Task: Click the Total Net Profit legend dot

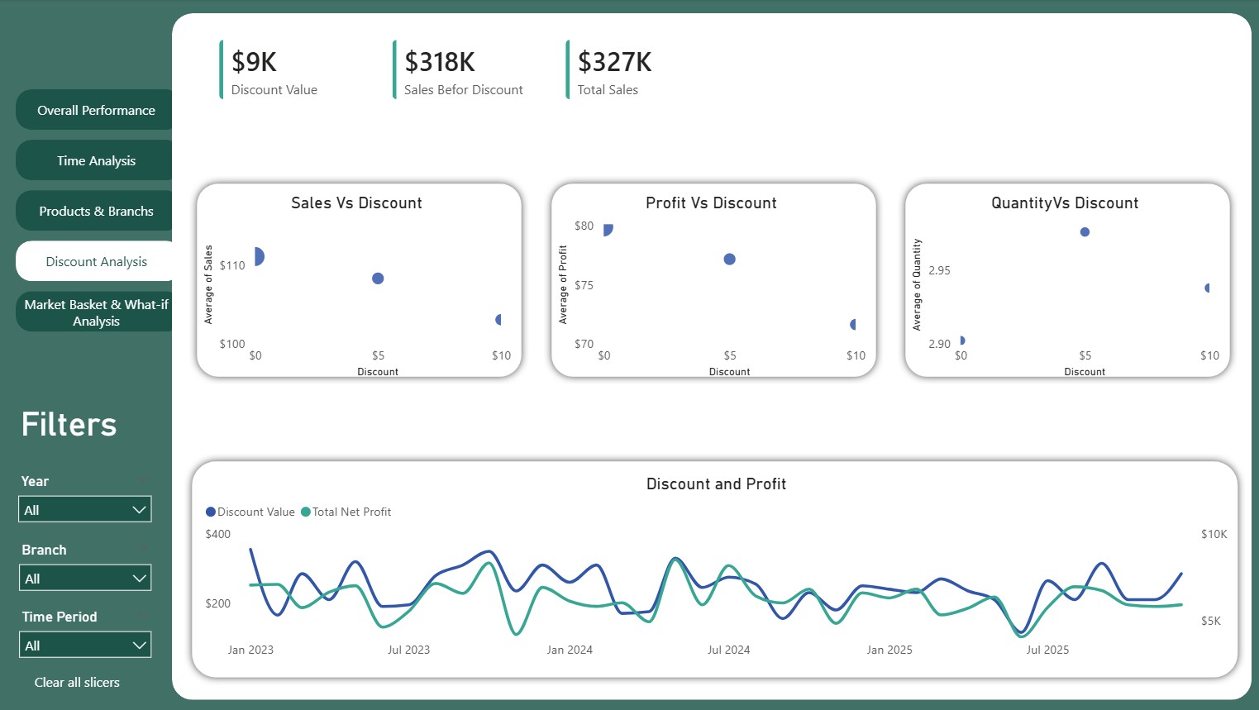Action: pyautogui.click(x=306, y=512)
